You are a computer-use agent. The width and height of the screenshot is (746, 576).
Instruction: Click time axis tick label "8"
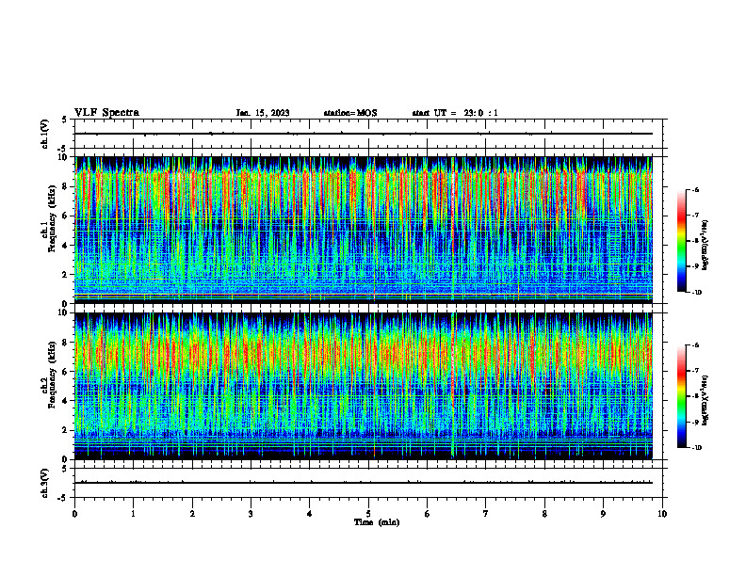click(x=544, y=514)
